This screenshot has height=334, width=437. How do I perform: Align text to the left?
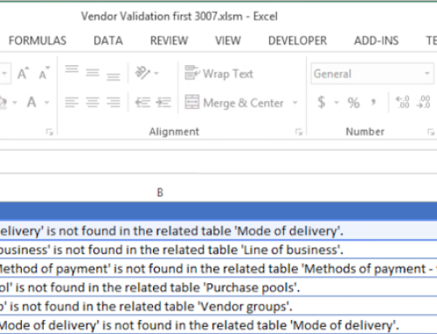(x=72, y=102)
